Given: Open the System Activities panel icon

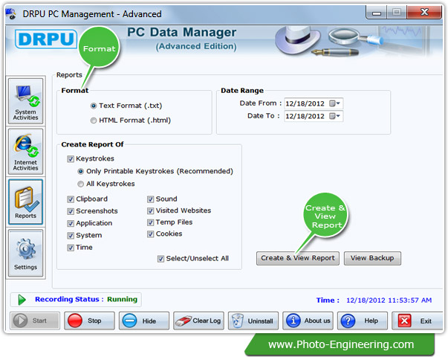Looking at the screenshot, I should point(26,101).
